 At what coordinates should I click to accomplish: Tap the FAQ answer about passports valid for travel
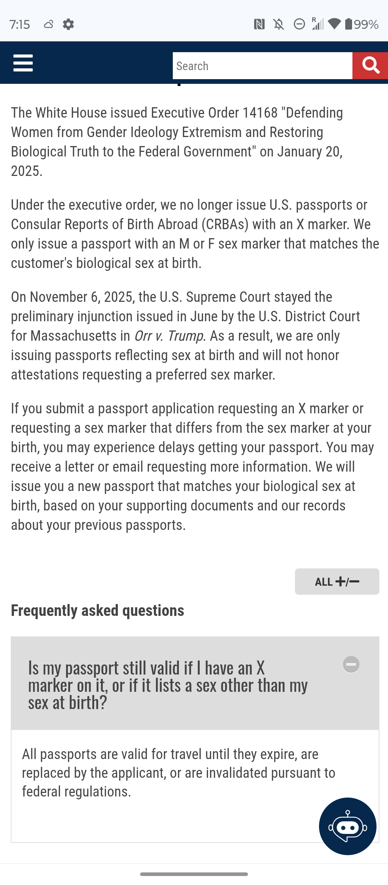click(x=179, y=773)
